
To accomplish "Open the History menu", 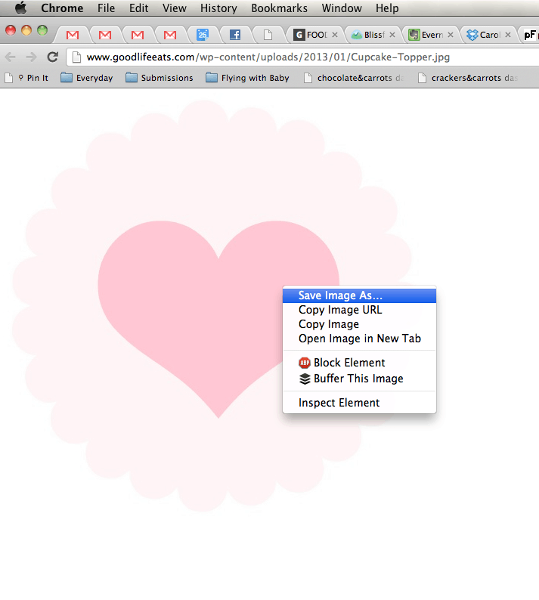I will [x=218, y=8].
